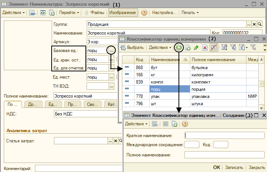
Task: Switch to the Кат.. tab
Action: click(111, 104)
